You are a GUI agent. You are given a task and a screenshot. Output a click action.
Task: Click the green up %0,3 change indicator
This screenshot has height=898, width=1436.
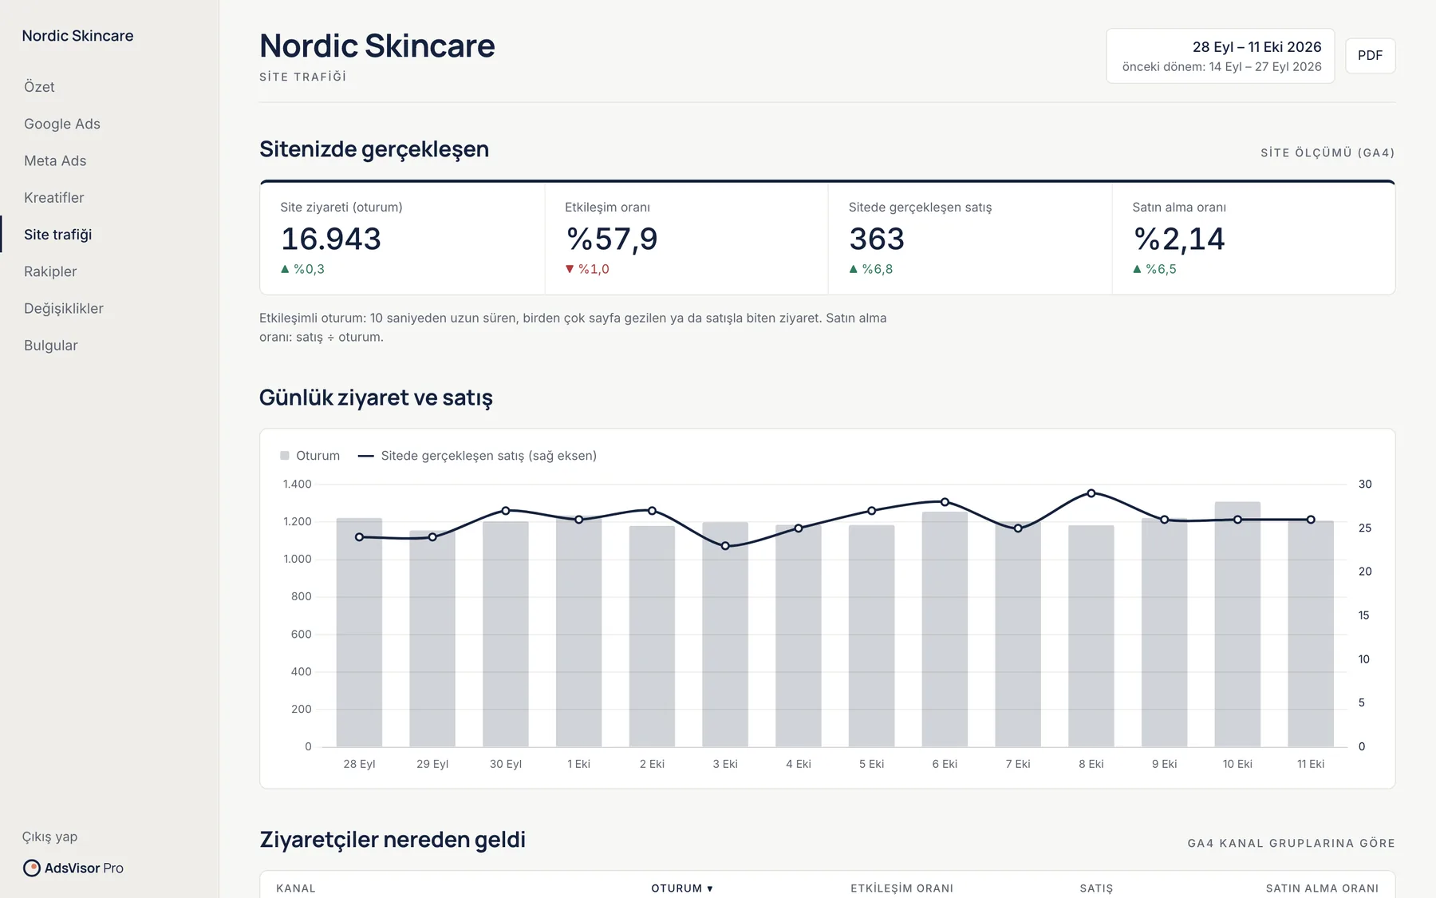coord(302,269)
